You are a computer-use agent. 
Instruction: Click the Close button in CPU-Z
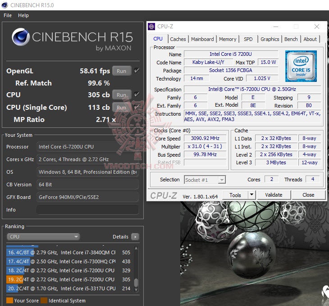pos(308,195)
